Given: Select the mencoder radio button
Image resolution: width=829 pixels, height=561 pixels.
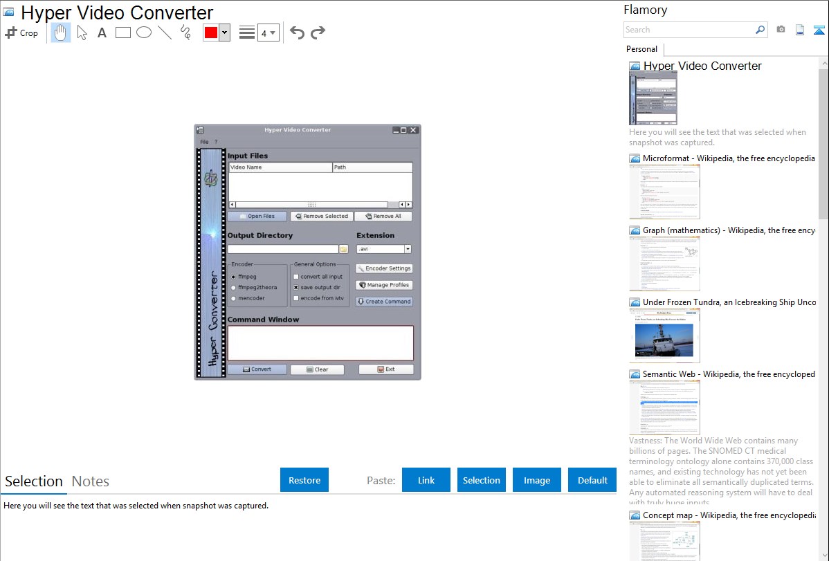Looking at the screenshot, I should pyautogui.click(x=234, y=298).
